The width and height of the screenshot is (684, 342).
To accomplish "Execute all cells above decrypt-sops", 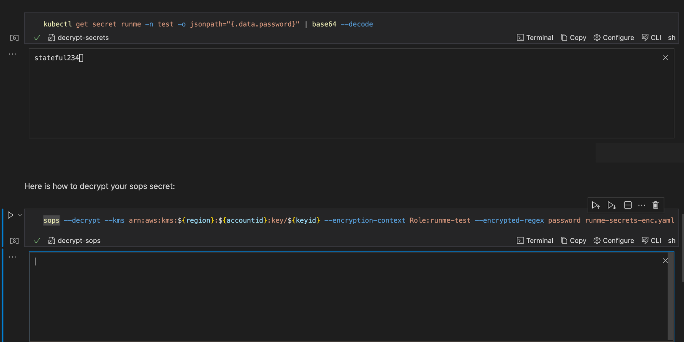I will click(596, 205).
